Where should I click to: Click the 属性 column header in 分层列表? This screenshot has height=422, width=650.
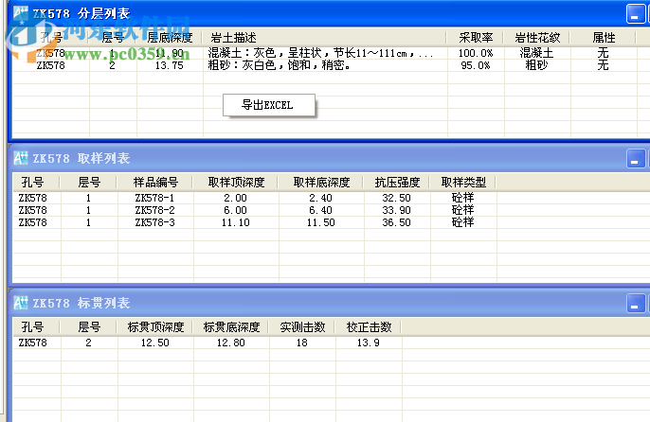click(604, 38)
